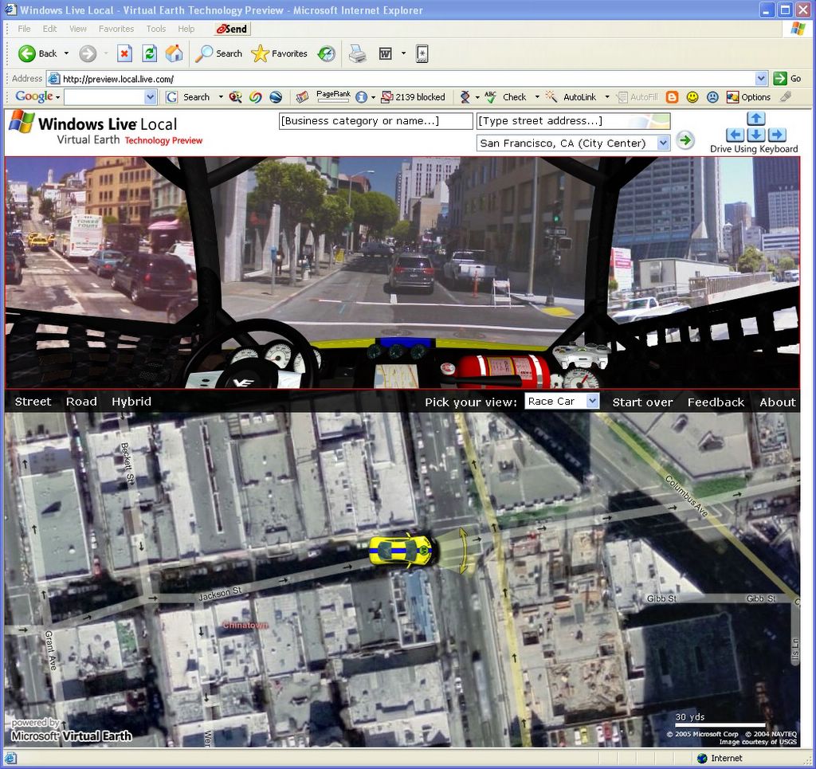Click the Go button
816x769 pixels.
point(787,79)
